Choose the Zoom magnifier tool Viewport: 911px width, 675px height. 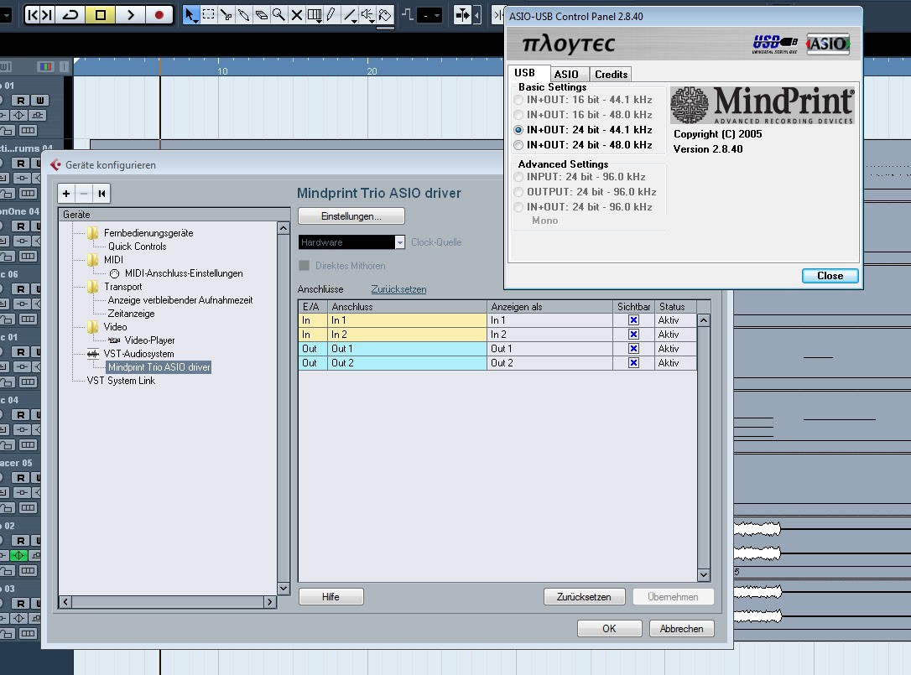279,15
